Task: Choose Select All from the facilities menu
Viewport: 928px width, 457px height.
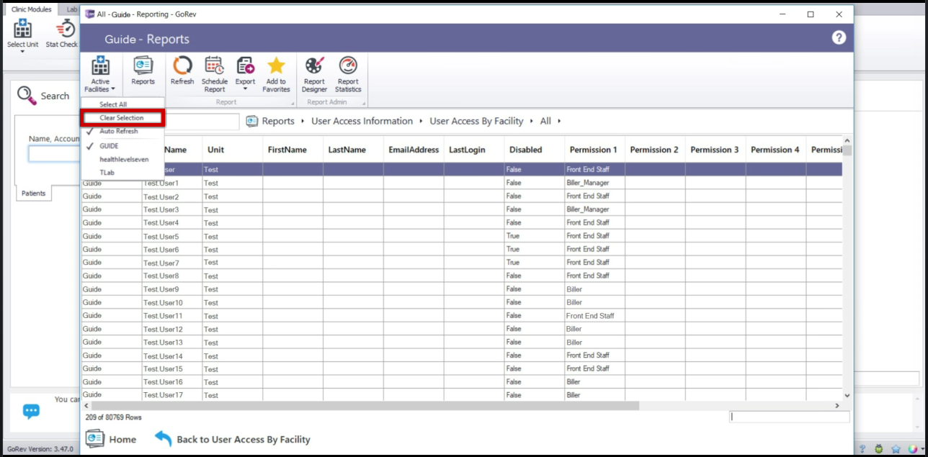Action: click(122, 104)
